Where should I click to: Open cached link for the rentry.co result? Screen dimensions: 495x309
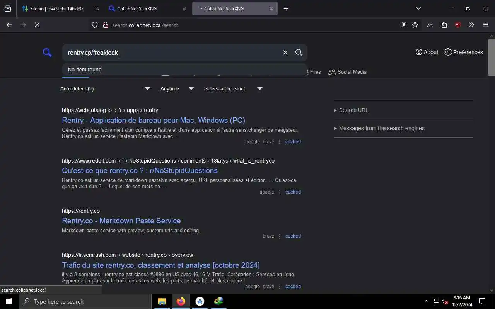pos(293,236)
